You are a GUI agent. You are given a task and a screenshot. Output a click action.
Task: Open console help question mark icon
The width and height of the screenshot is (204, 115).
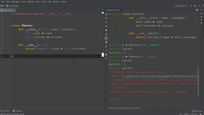pyautogui.click(x=106, y=50)
